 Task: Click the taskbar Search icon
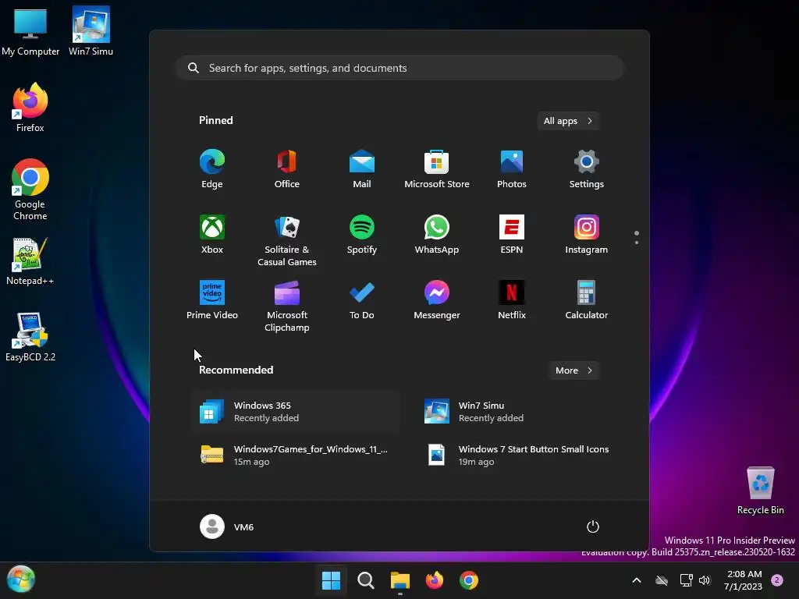(x=365, y=580)
